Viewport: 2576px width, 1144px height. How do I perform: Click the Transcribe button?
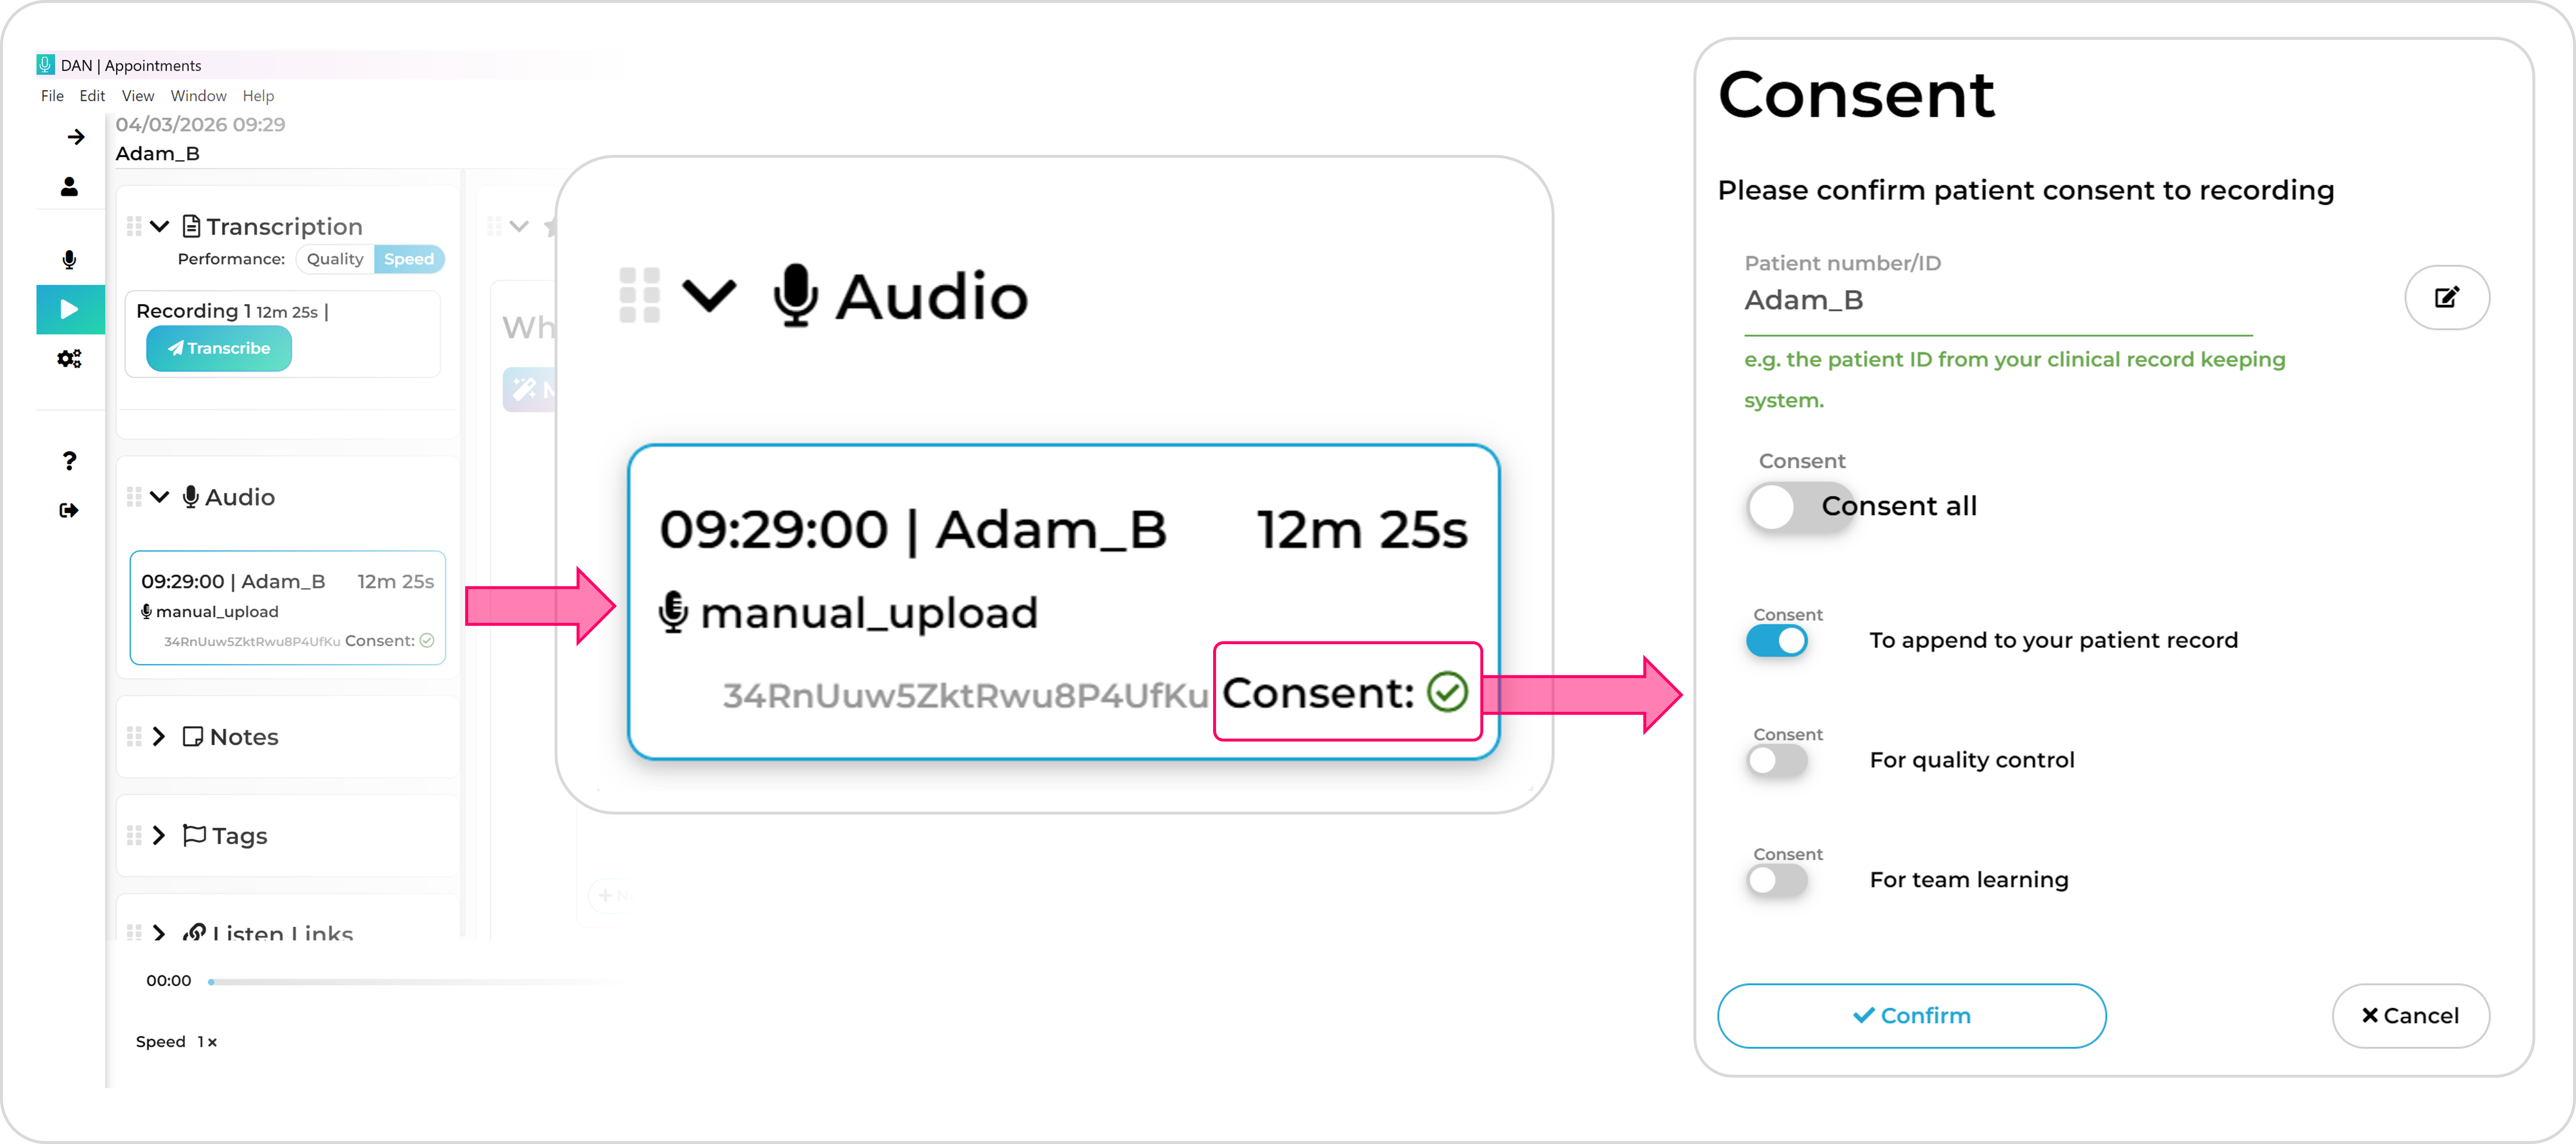[219, 348]
